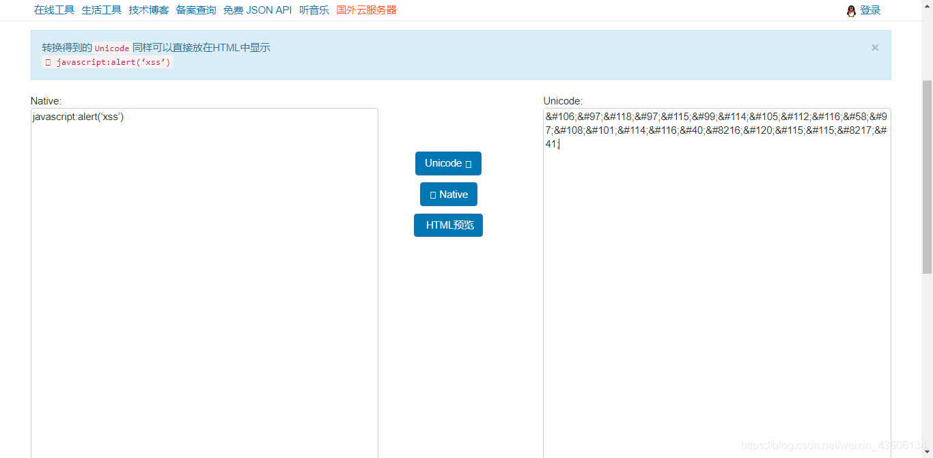Click the Unicode: label above right textarea
The width and height of the screenshot is (933, 458).
563,101
